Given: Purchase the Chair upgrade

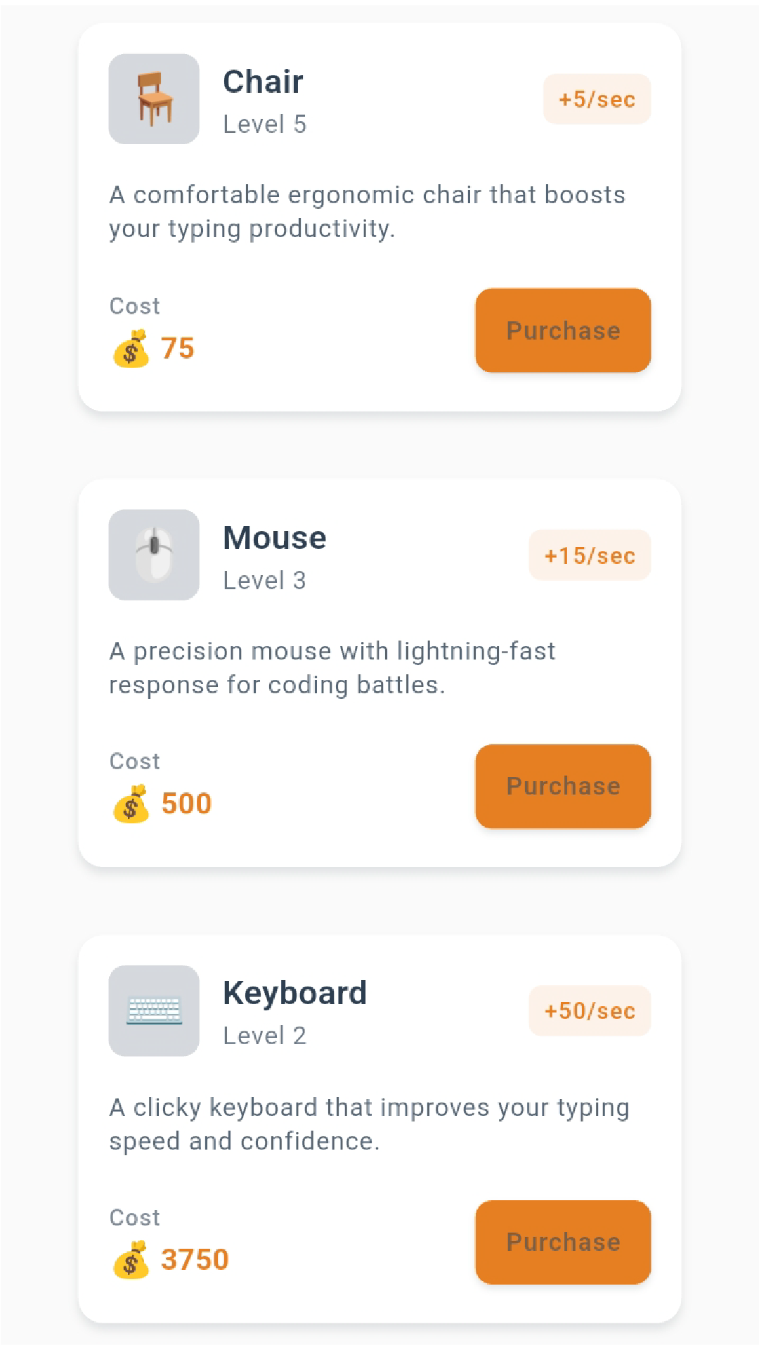Looking at the screenshot, I should click(563, 330).
